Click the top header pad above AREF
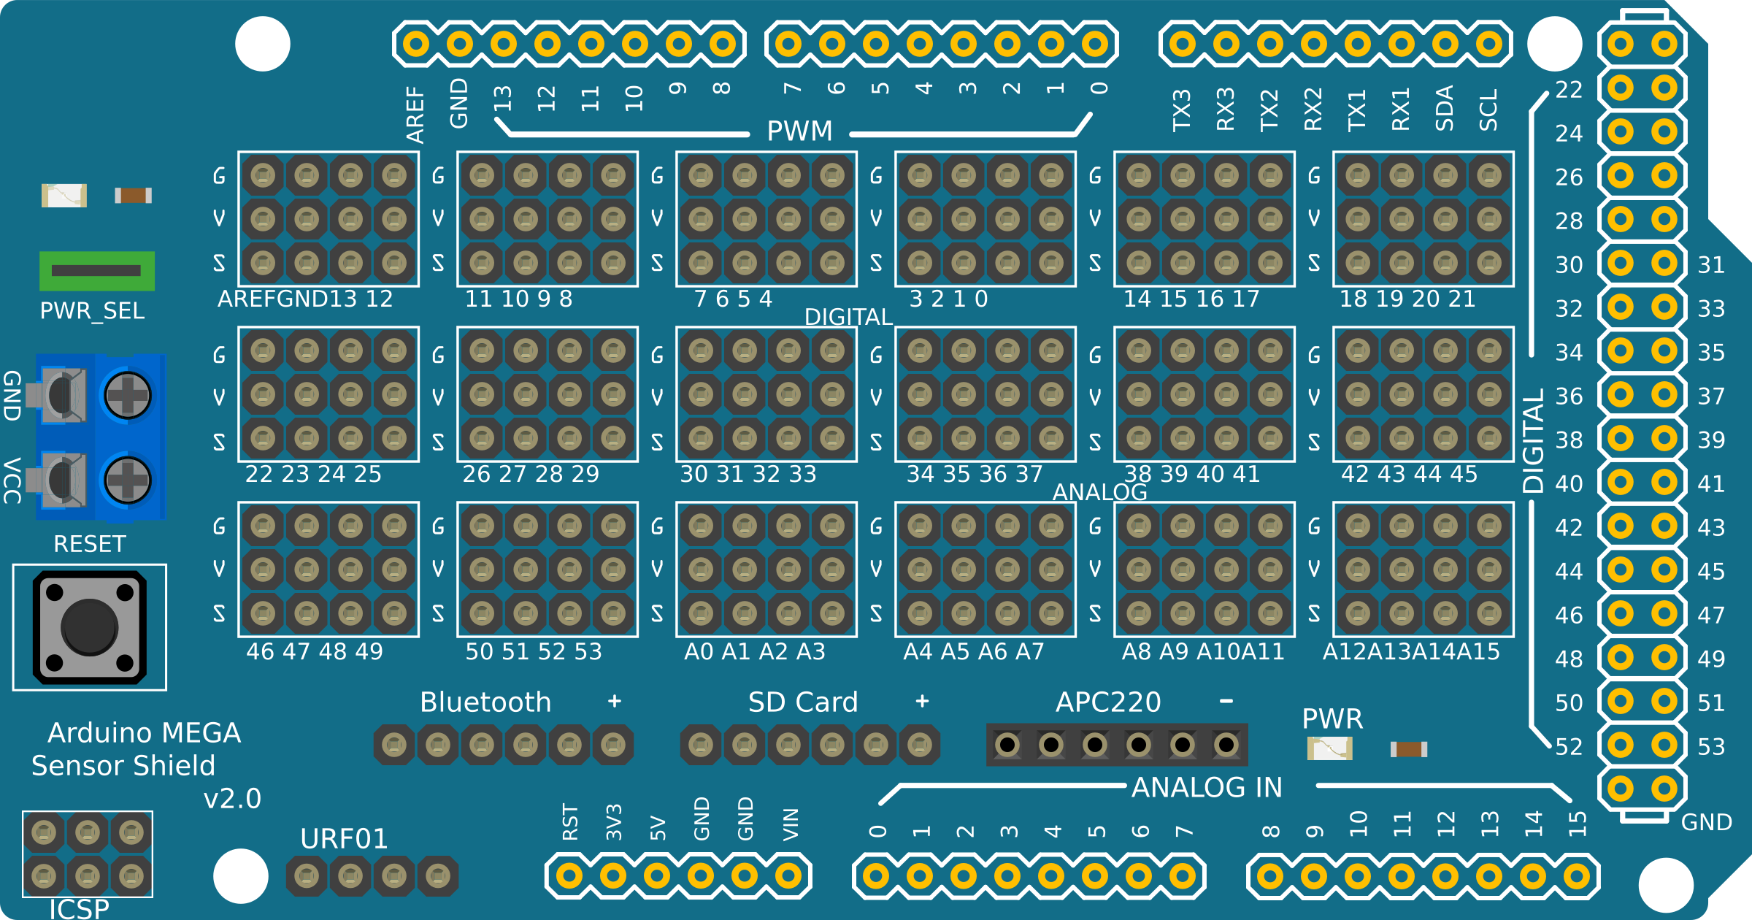Viewport: 1752px width, 920px height. (416, 44)
